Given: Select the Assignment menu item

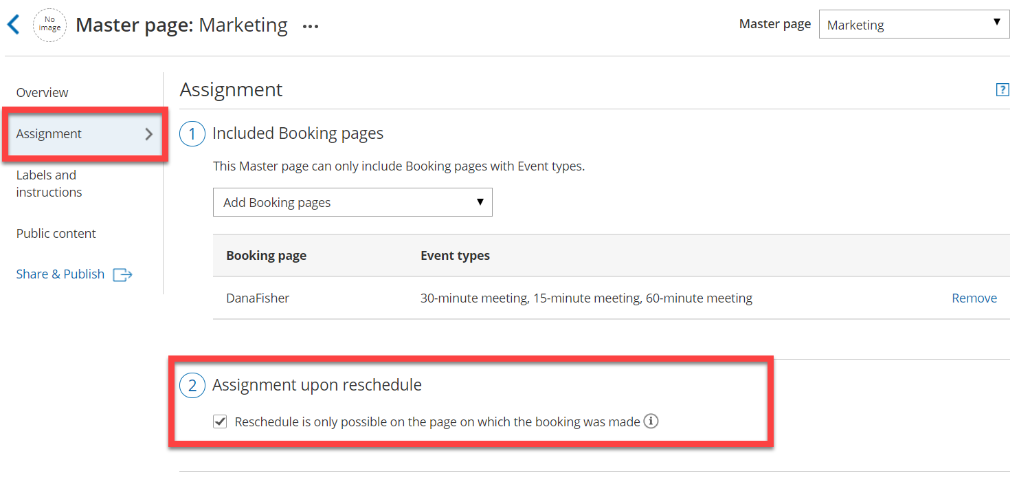Looking at the screenshot, I should point(49,134).
